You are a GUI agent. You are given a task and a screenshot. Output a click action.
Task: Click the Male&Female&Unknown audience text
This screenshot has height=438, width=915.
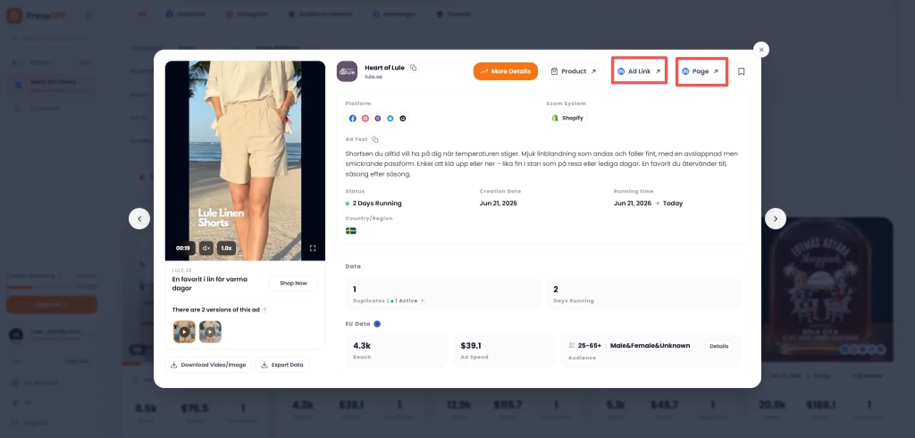coord(651,345)
